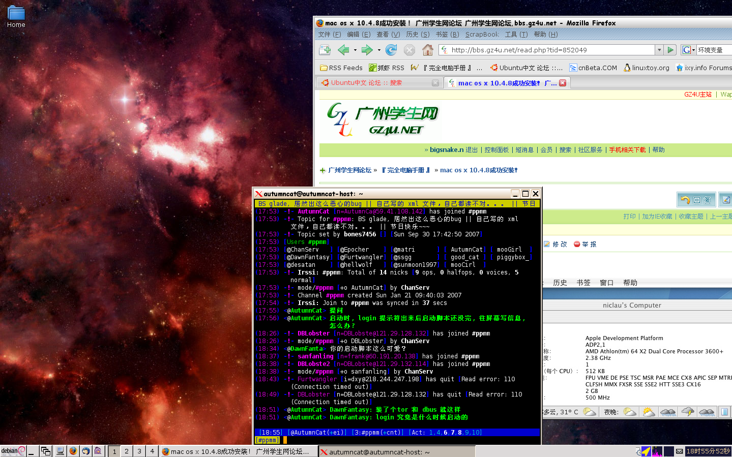The width and height of the screenshot is (732, 457).
Task: Open the 会员 link
Action: tap(546, 150)
